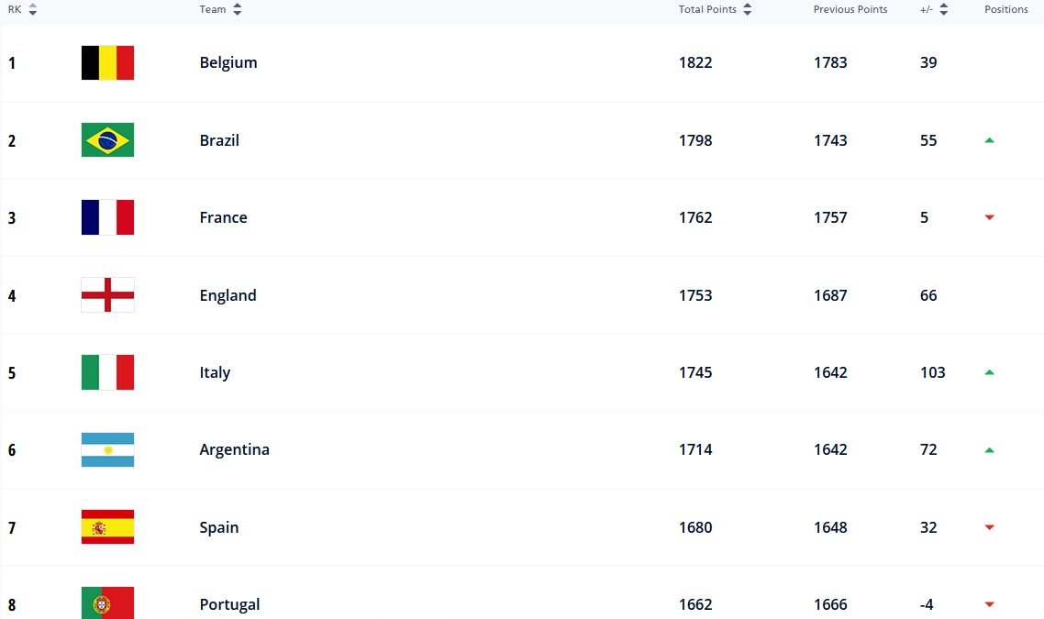Click the Portugal flag icon

(x=107, y=602)
